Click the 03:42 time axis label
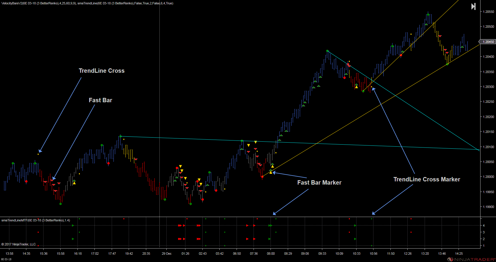Screen dimensions: 496x262 tap(220, 254)
